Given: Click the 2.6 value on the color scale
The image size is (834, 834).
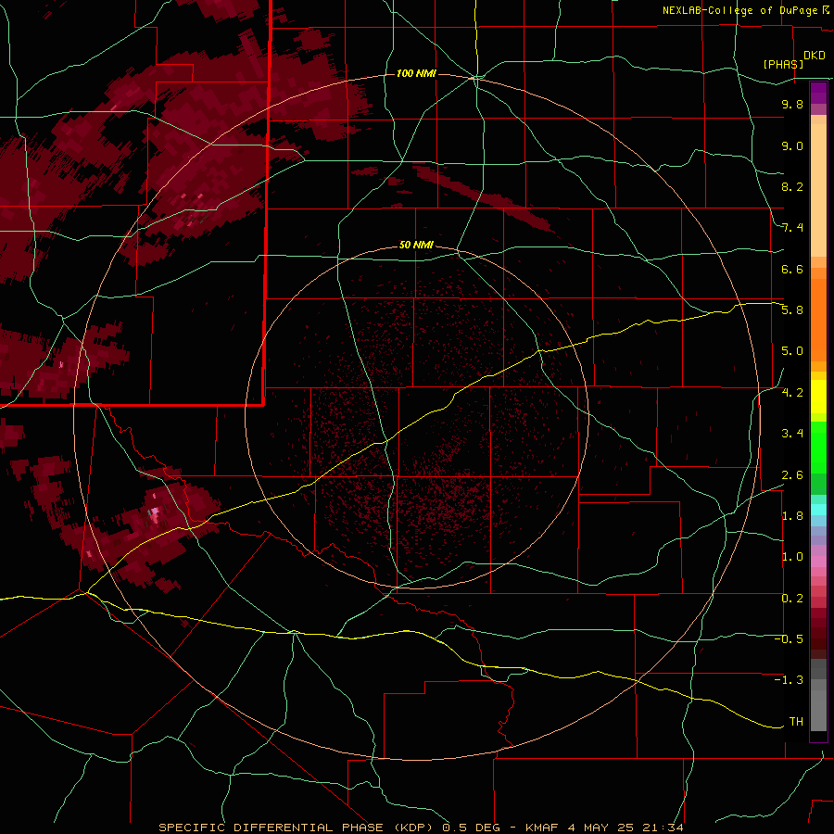Looking at the screenshot, I should 792,475.
